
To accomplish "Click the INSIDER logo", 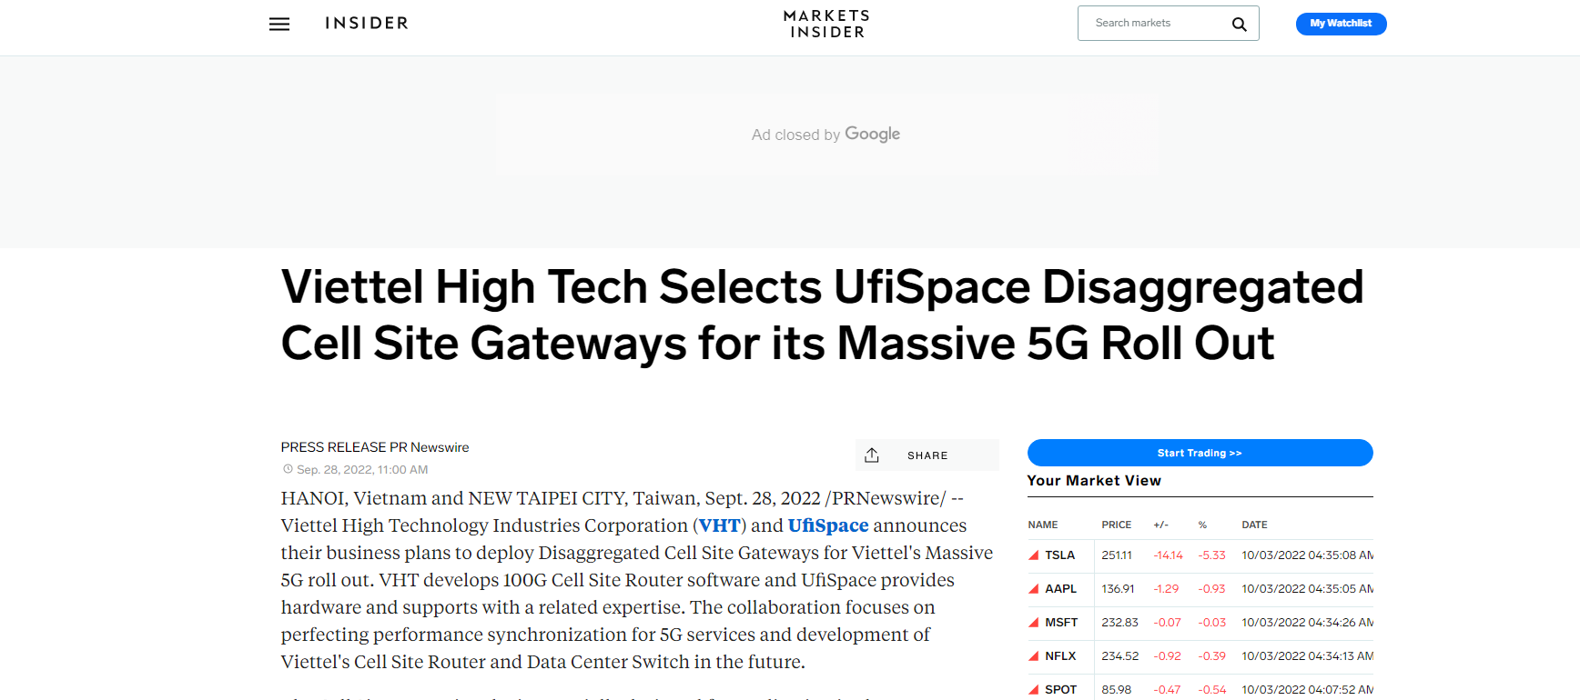I will (x=367, y=24).
